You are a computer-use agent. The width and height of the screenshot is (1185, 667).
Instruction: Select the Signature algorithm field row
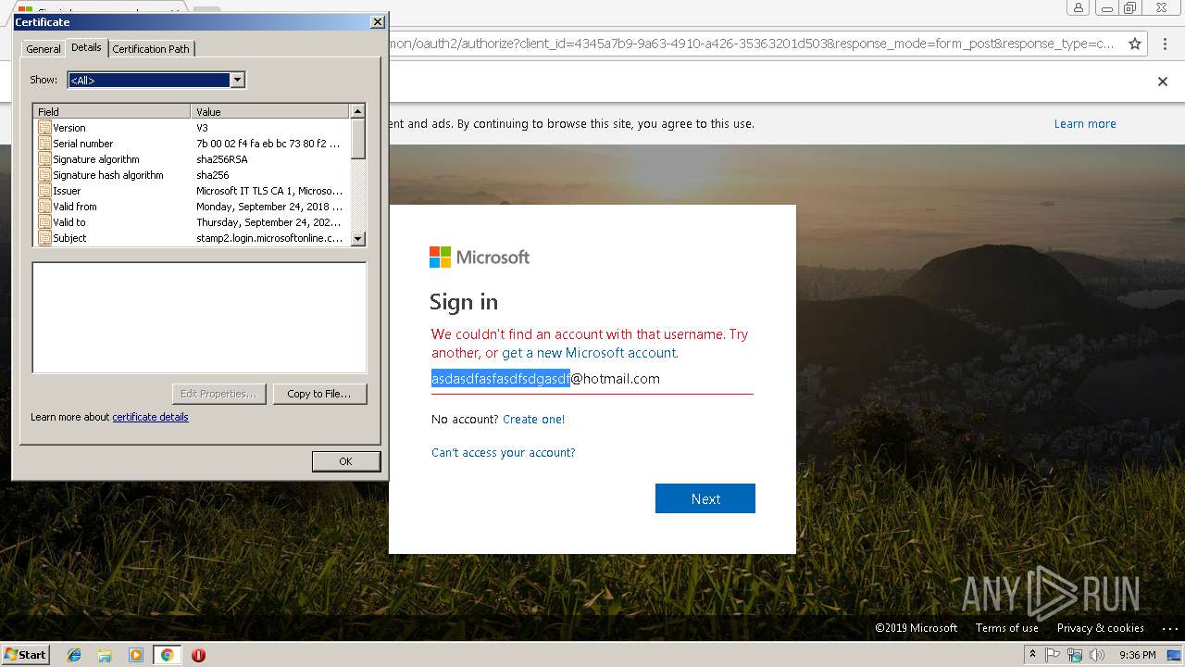[x=192, y=159]
